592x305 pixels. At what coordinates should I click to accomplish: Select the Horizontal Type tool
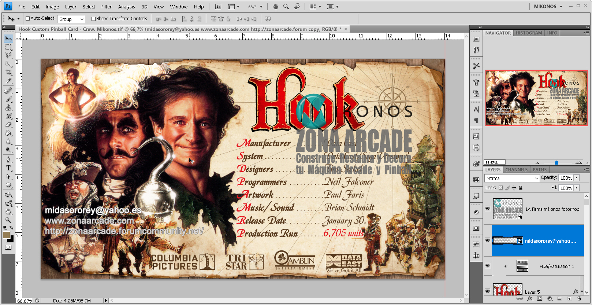tap(8, 168)
